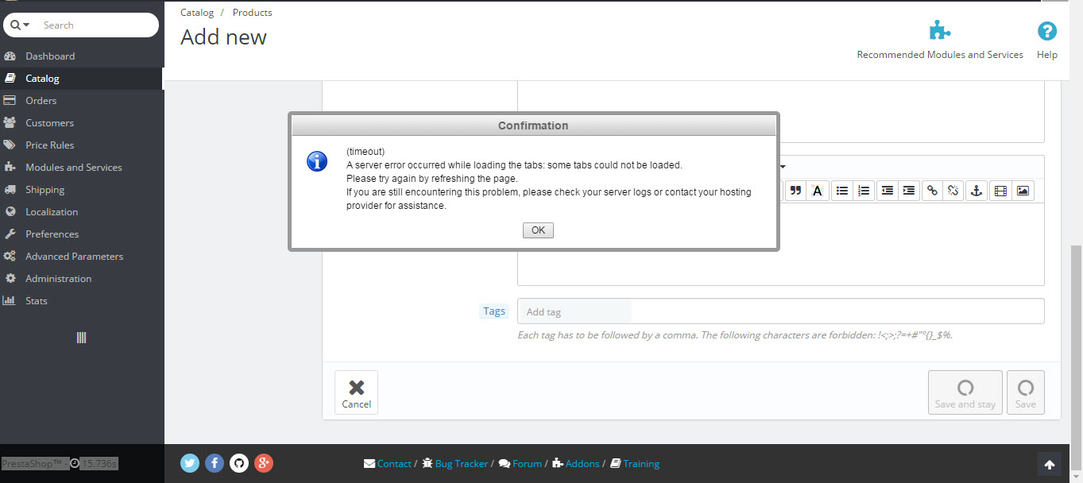Screen dimensions: 1083x483
Task: Open the Twitter footer link
Action: point(190,463)
